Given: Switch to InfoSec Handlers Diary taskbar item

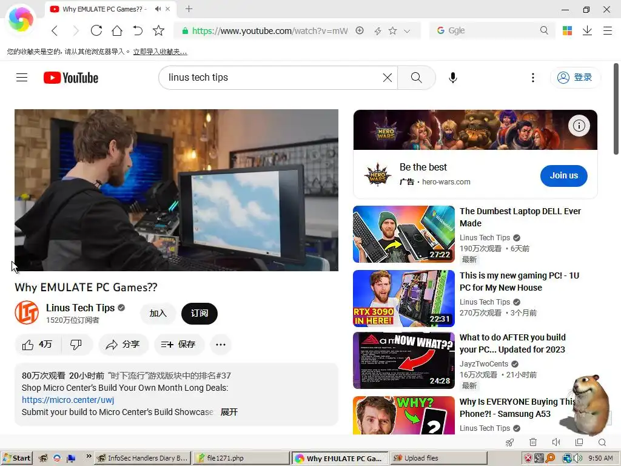Looking at the screenshot, I should click(143, 458).
